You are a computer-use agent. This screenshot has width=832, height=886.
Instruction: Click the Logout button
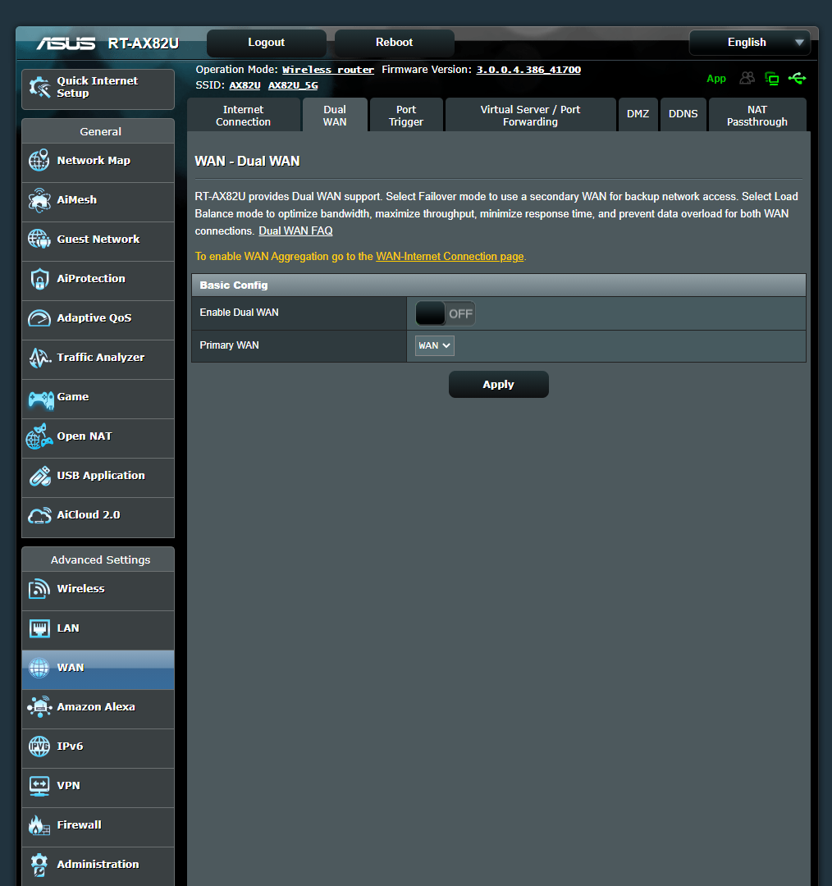266,43
